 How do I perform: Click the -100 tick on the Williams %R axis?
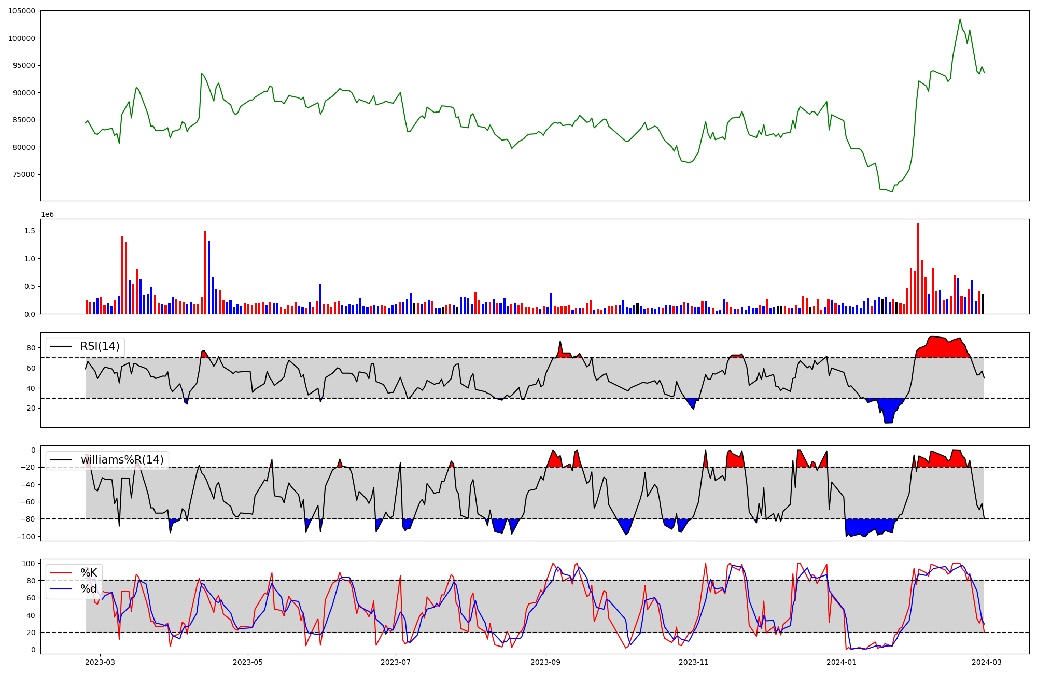click(x=26, y=537)
